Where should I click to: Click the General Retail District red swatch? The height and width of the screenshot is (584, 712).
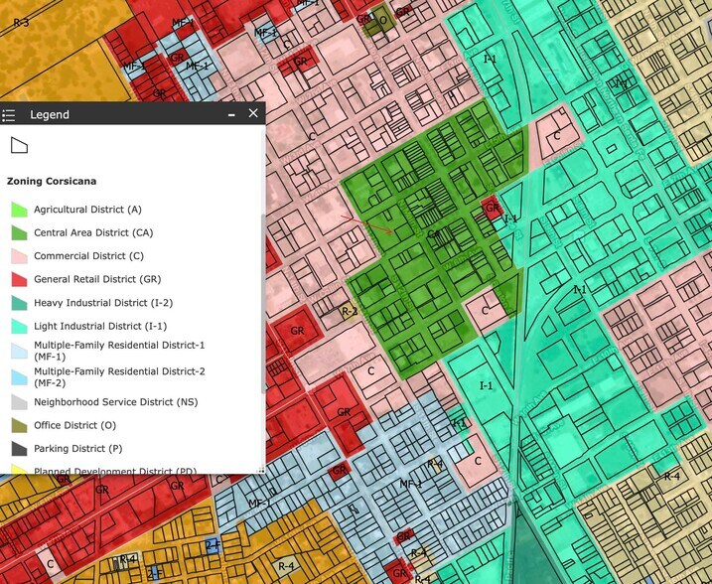pos(19,280)
